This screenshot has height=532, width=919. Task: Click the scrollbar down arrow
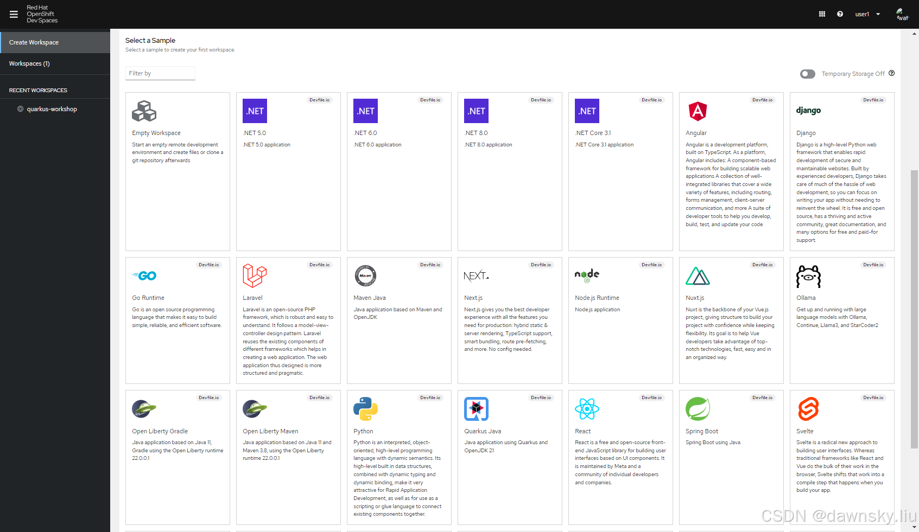(x=915, y=527)
